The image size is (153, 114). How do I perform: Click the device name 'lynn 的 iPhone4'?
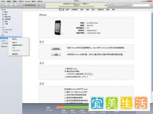92,23
